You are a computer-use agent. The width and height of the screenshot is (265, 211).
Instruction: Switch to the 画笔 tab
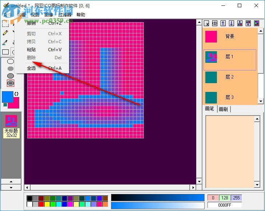pyautogui.click(x=210, y=109)
